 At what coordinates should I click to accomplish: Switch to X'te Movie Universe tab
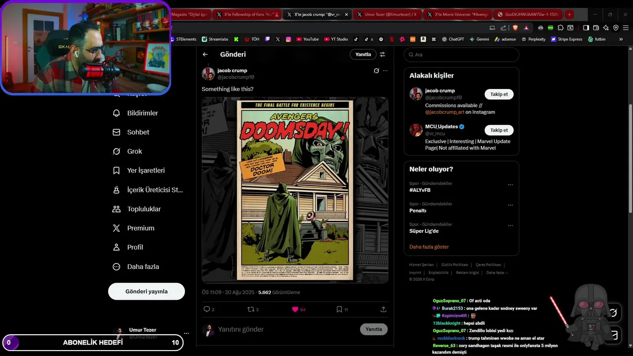[458, 14]
